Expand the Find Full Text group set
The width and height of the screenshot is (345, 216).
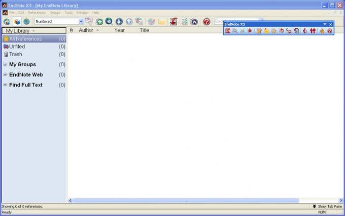click(5, 84)
